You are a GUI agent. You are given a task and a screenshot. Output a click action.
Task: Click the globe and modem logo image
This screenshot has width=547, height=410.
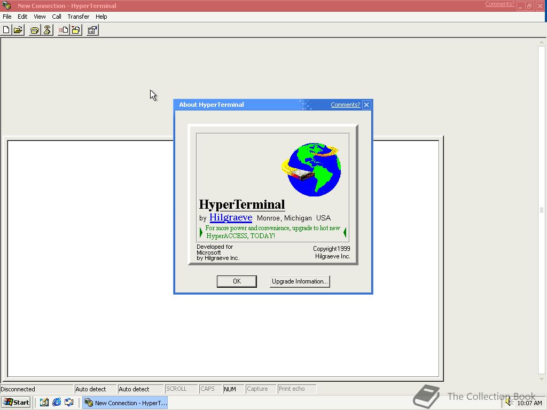(311, 169)
